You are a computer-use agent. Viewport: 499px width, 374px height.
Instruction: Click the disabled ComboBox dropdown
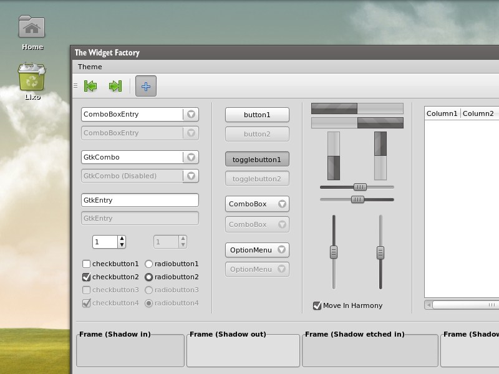[257, 224]
